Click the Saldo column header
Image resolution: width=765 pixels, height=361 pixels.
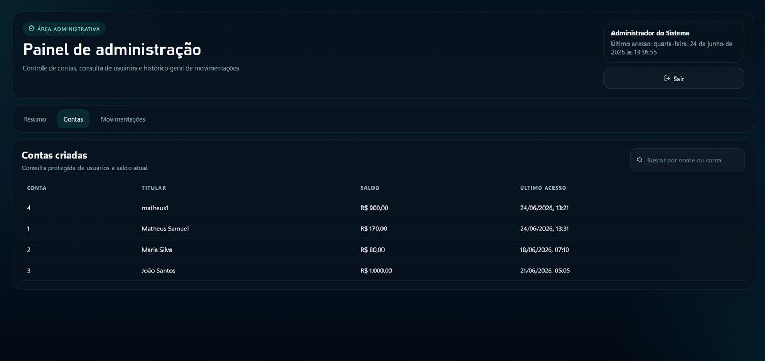(x=370, y=188)
